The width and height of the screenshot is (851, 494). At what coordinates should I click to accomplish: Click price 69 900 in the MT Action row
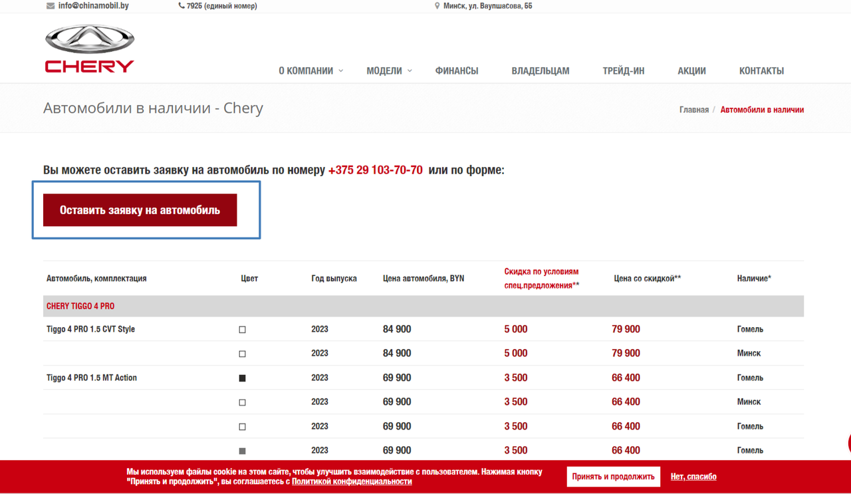pos(397,378)
